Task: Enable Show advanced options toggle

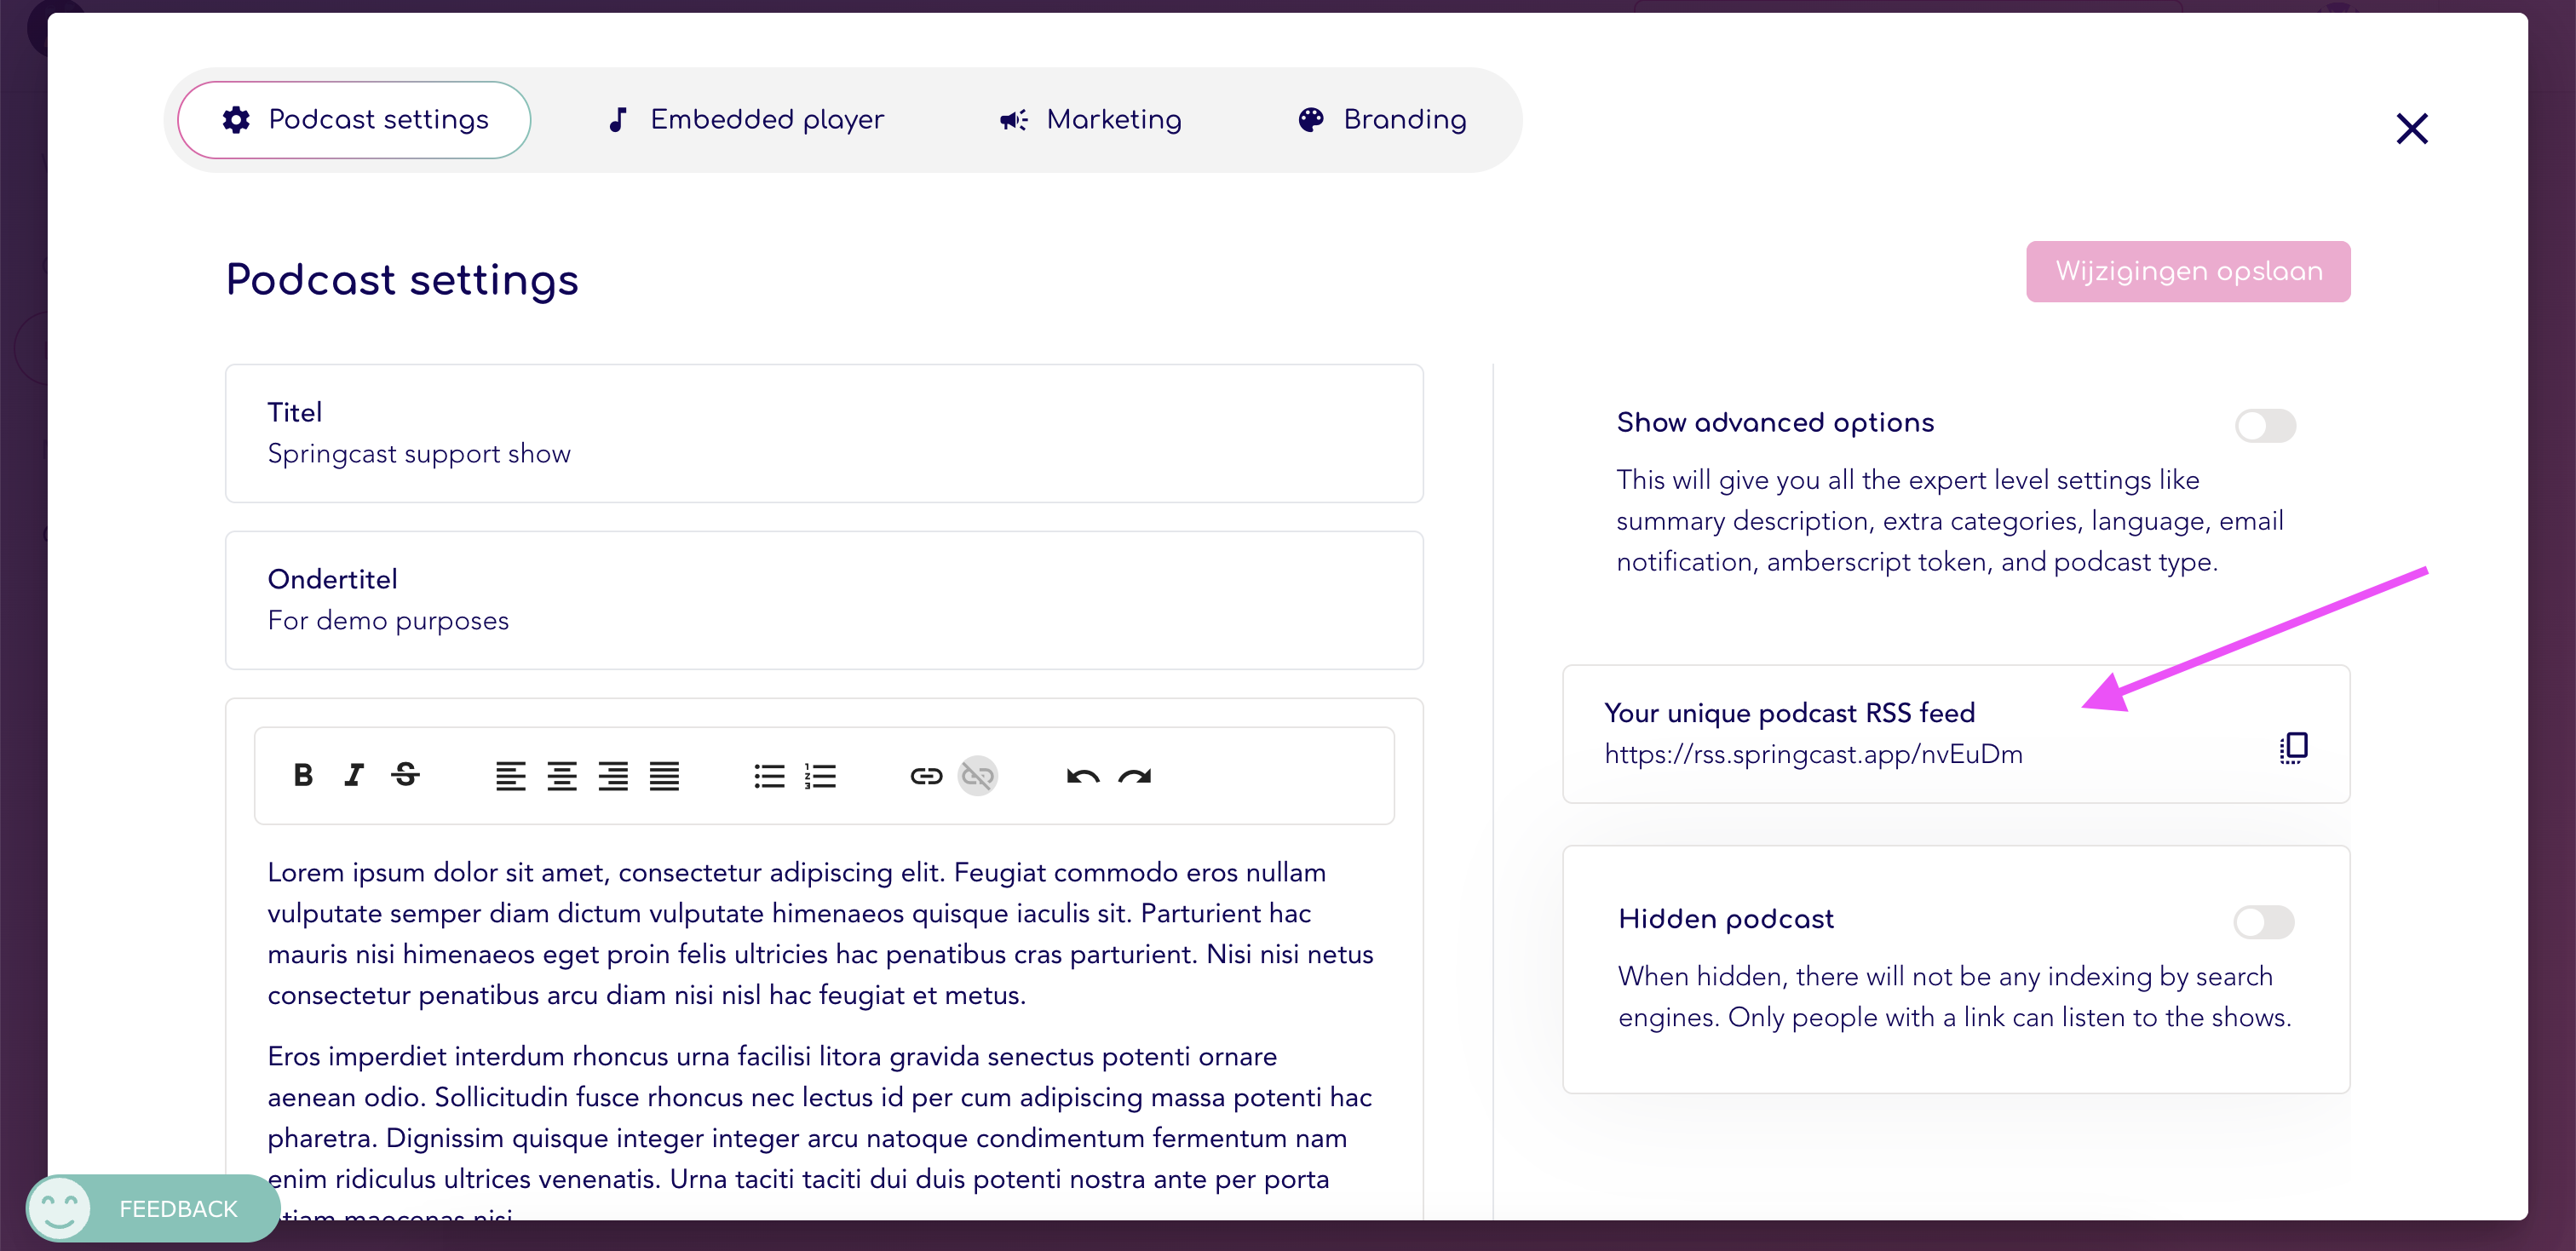Action: pos(2265,426)
